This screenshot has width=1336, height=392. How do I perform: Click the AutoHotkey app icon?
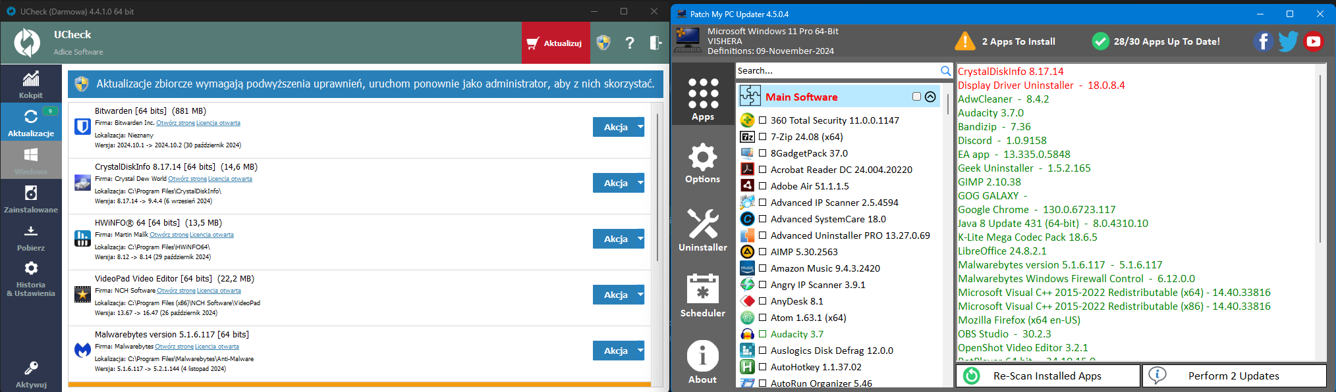click(x=747, y=367)
